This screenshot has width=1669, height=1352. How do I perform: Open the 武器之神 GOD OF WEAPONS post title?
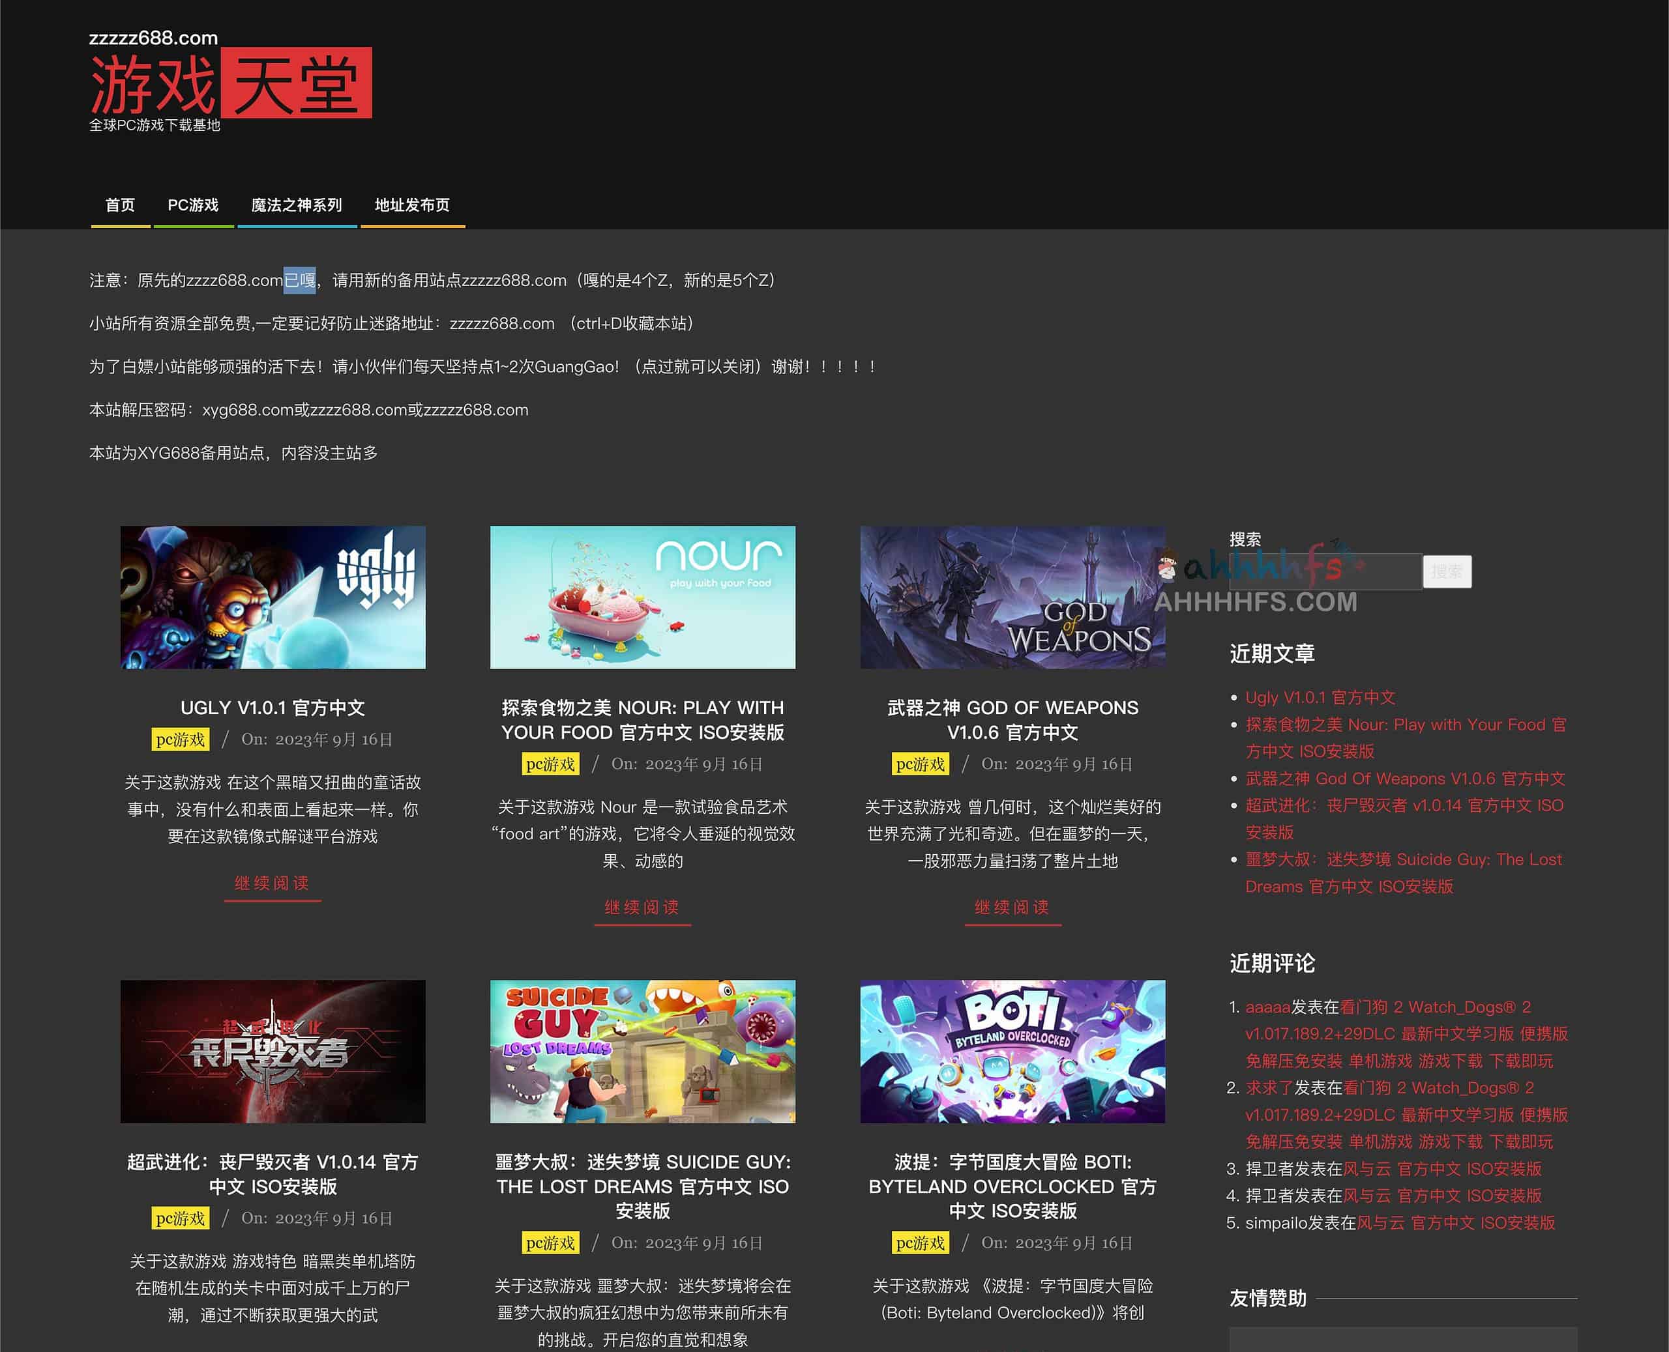click(1012, 719)
